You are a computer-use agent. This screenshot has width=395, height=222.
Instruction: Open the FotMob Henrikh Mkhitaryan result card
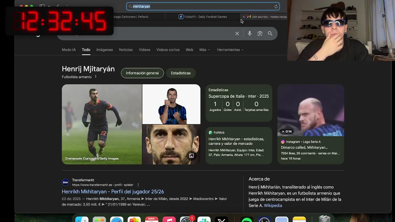pos(239,146)
